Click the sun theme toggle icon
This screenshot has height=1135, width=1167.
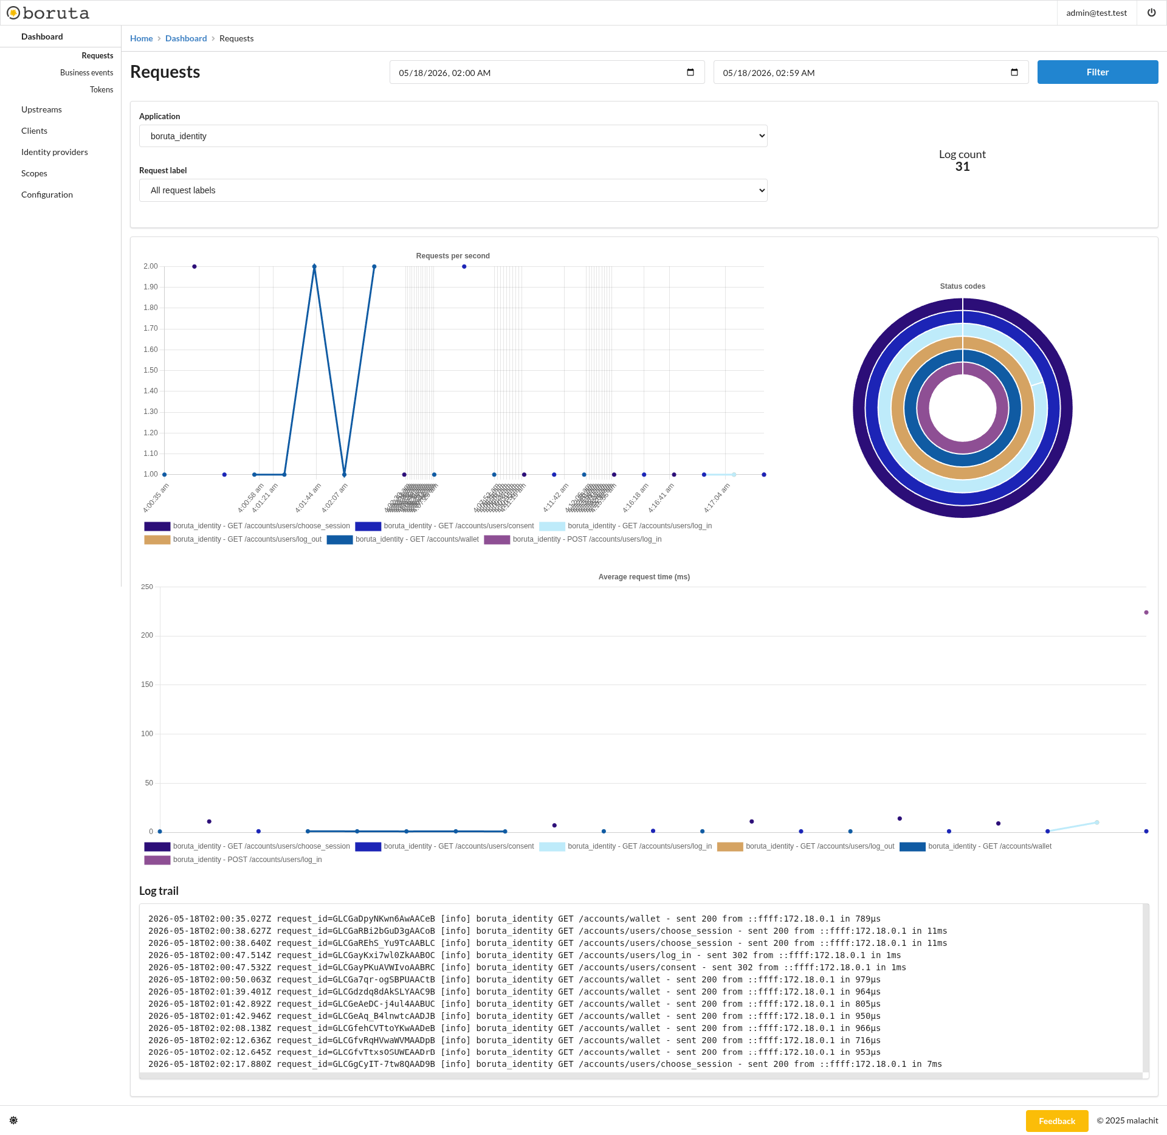[x=13, y=1120]
